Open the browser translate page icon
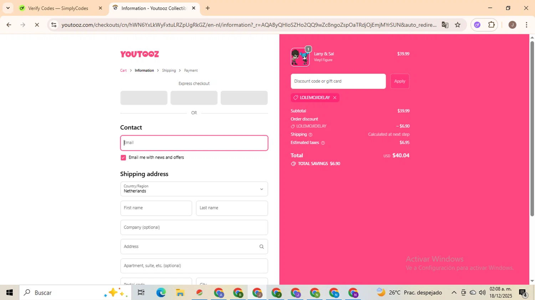535x300 pixels. pos(445,25)
